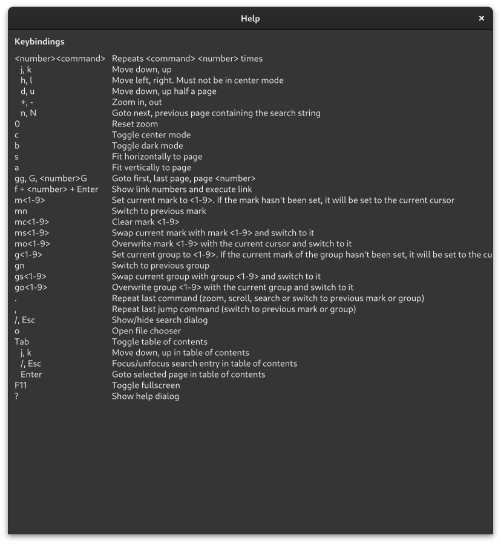Click the '<number><command>' keybinding label
The width and height of the screenshot is (501, 544).
60,59
